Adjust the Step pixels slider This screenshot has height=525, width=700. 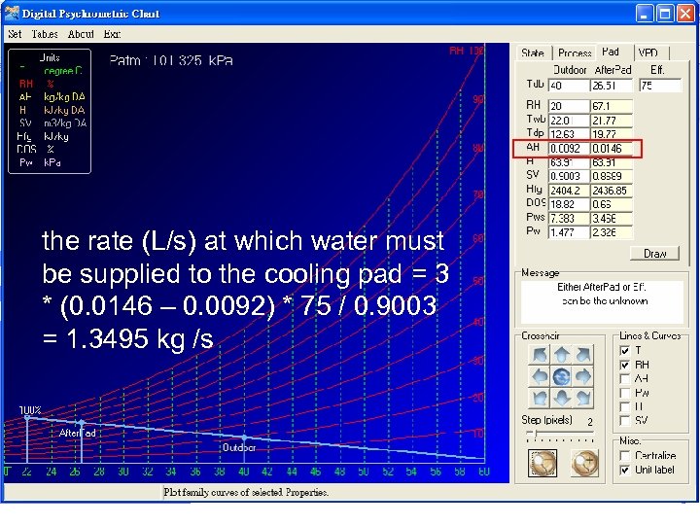(561, 433)
